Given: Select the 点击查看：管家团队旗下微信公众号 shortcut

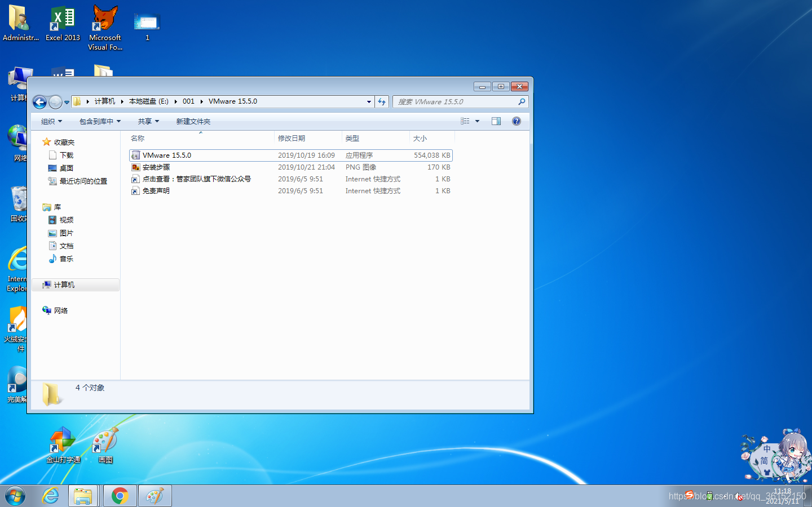Looking at the screenshot, I should click(291, 179).
